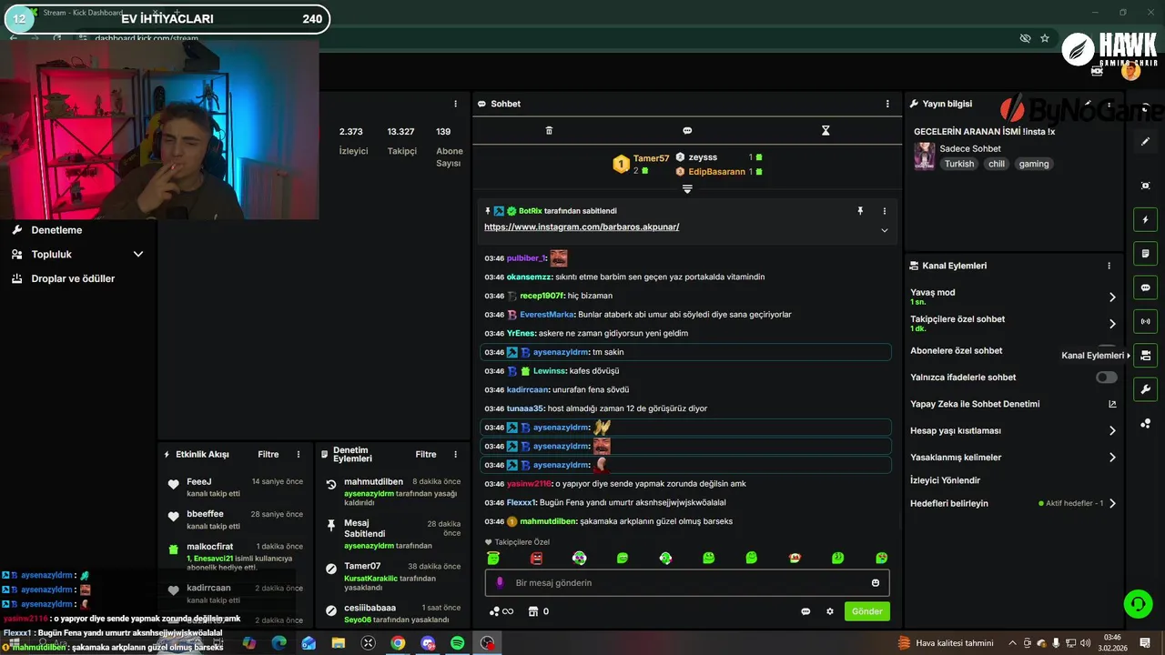Open the Denetim Eylemleri three-dot menu
Viewport: 1165px width, 655px height.
click(455, 454)
